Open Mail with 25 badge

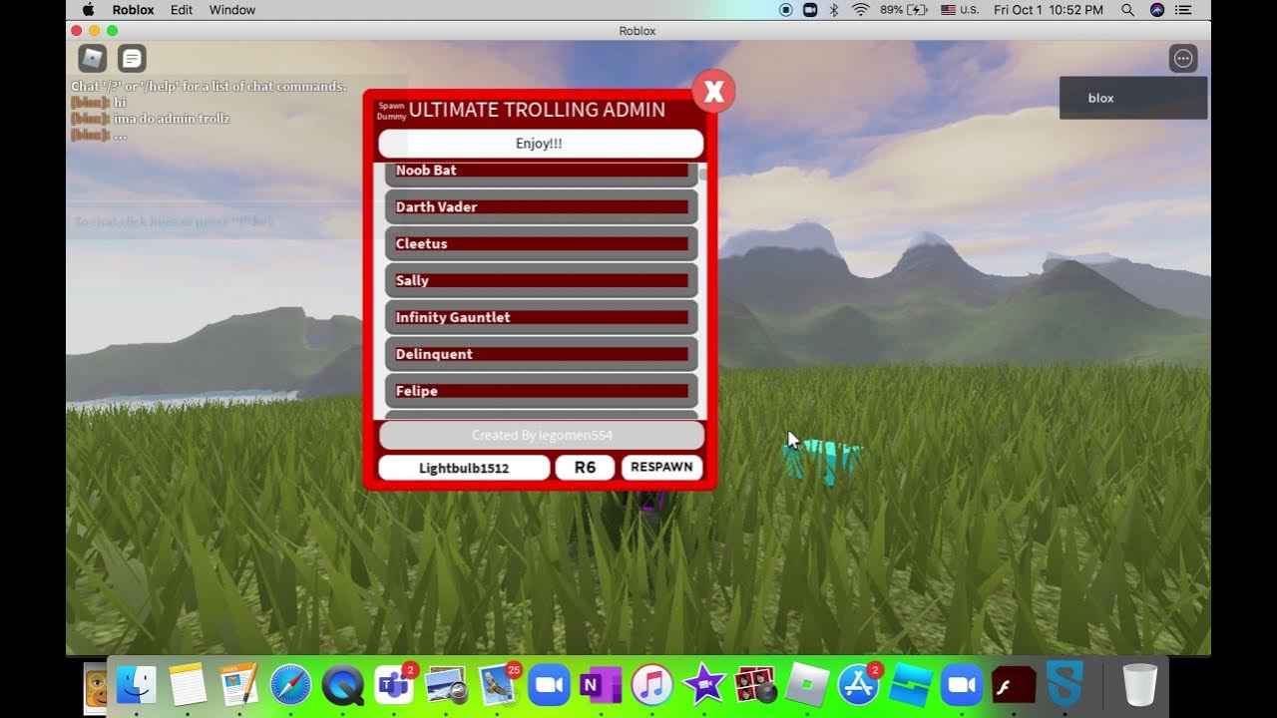[497, 685]
